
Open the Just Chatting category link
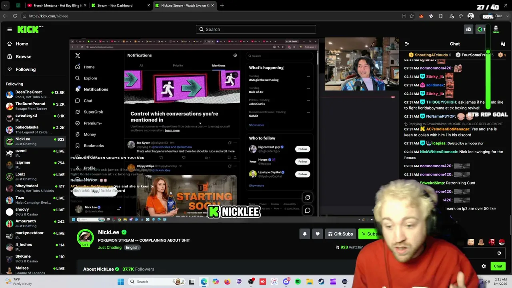point(110,248)
